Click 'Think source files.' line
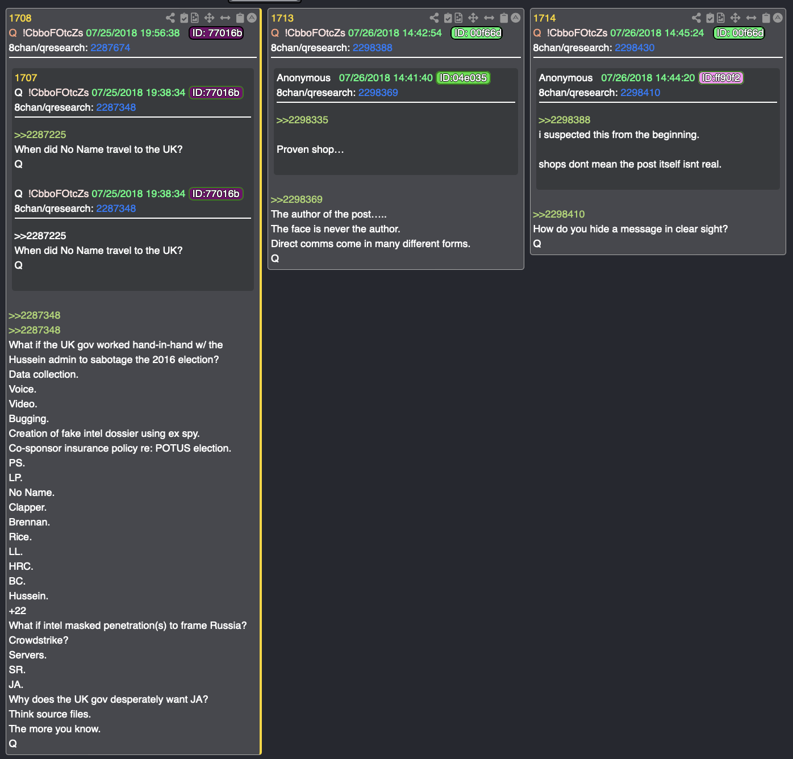793x759 pixels. click(x=50, y=714)
